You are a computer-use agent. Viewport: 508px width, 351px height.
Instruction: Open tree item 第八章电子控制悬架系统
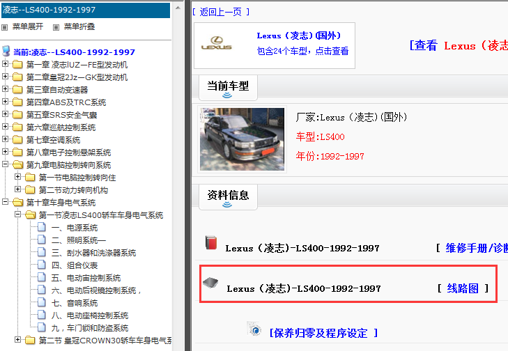[68, 153]
